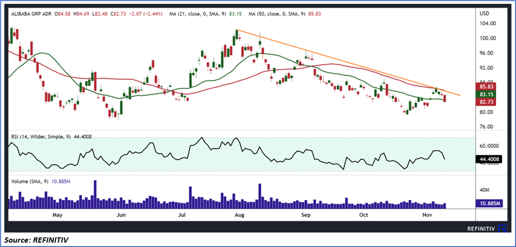Click the close price C82.73 in header
Image resolution: width=516 pixels, height=247 pixels.
pos(118,14)
